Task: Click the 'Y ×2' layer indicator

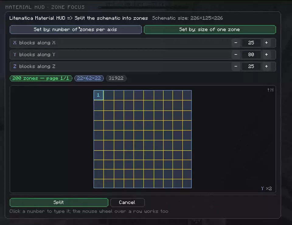Action: [x=266, y=189]
